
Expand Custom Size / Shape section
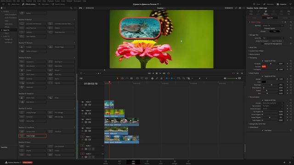pyautogui.click(x=256, y=51)
